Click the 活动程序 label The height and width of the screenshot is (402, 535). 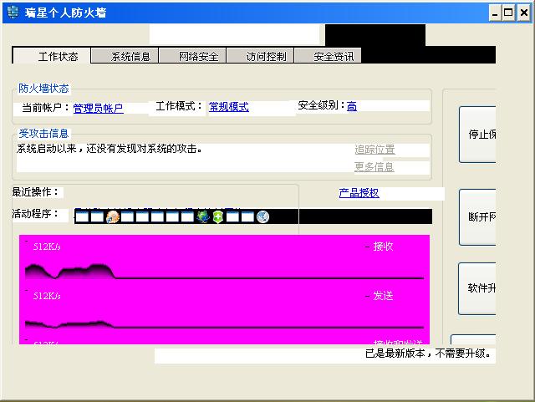tap(35, 214)
